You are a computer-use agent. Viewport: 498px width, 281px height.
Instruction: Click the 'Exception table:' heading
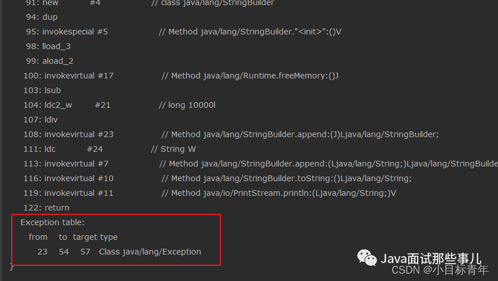click(x=53, y=222)
